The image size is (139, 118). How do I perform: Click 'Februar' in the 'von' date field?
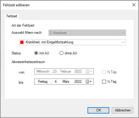[66, 71]
